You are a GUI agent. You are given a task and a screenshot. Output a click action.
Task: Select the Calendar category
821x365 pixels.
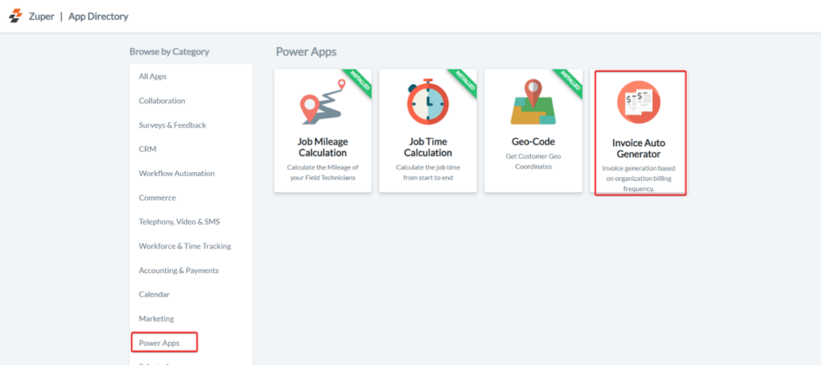(154, 294)
